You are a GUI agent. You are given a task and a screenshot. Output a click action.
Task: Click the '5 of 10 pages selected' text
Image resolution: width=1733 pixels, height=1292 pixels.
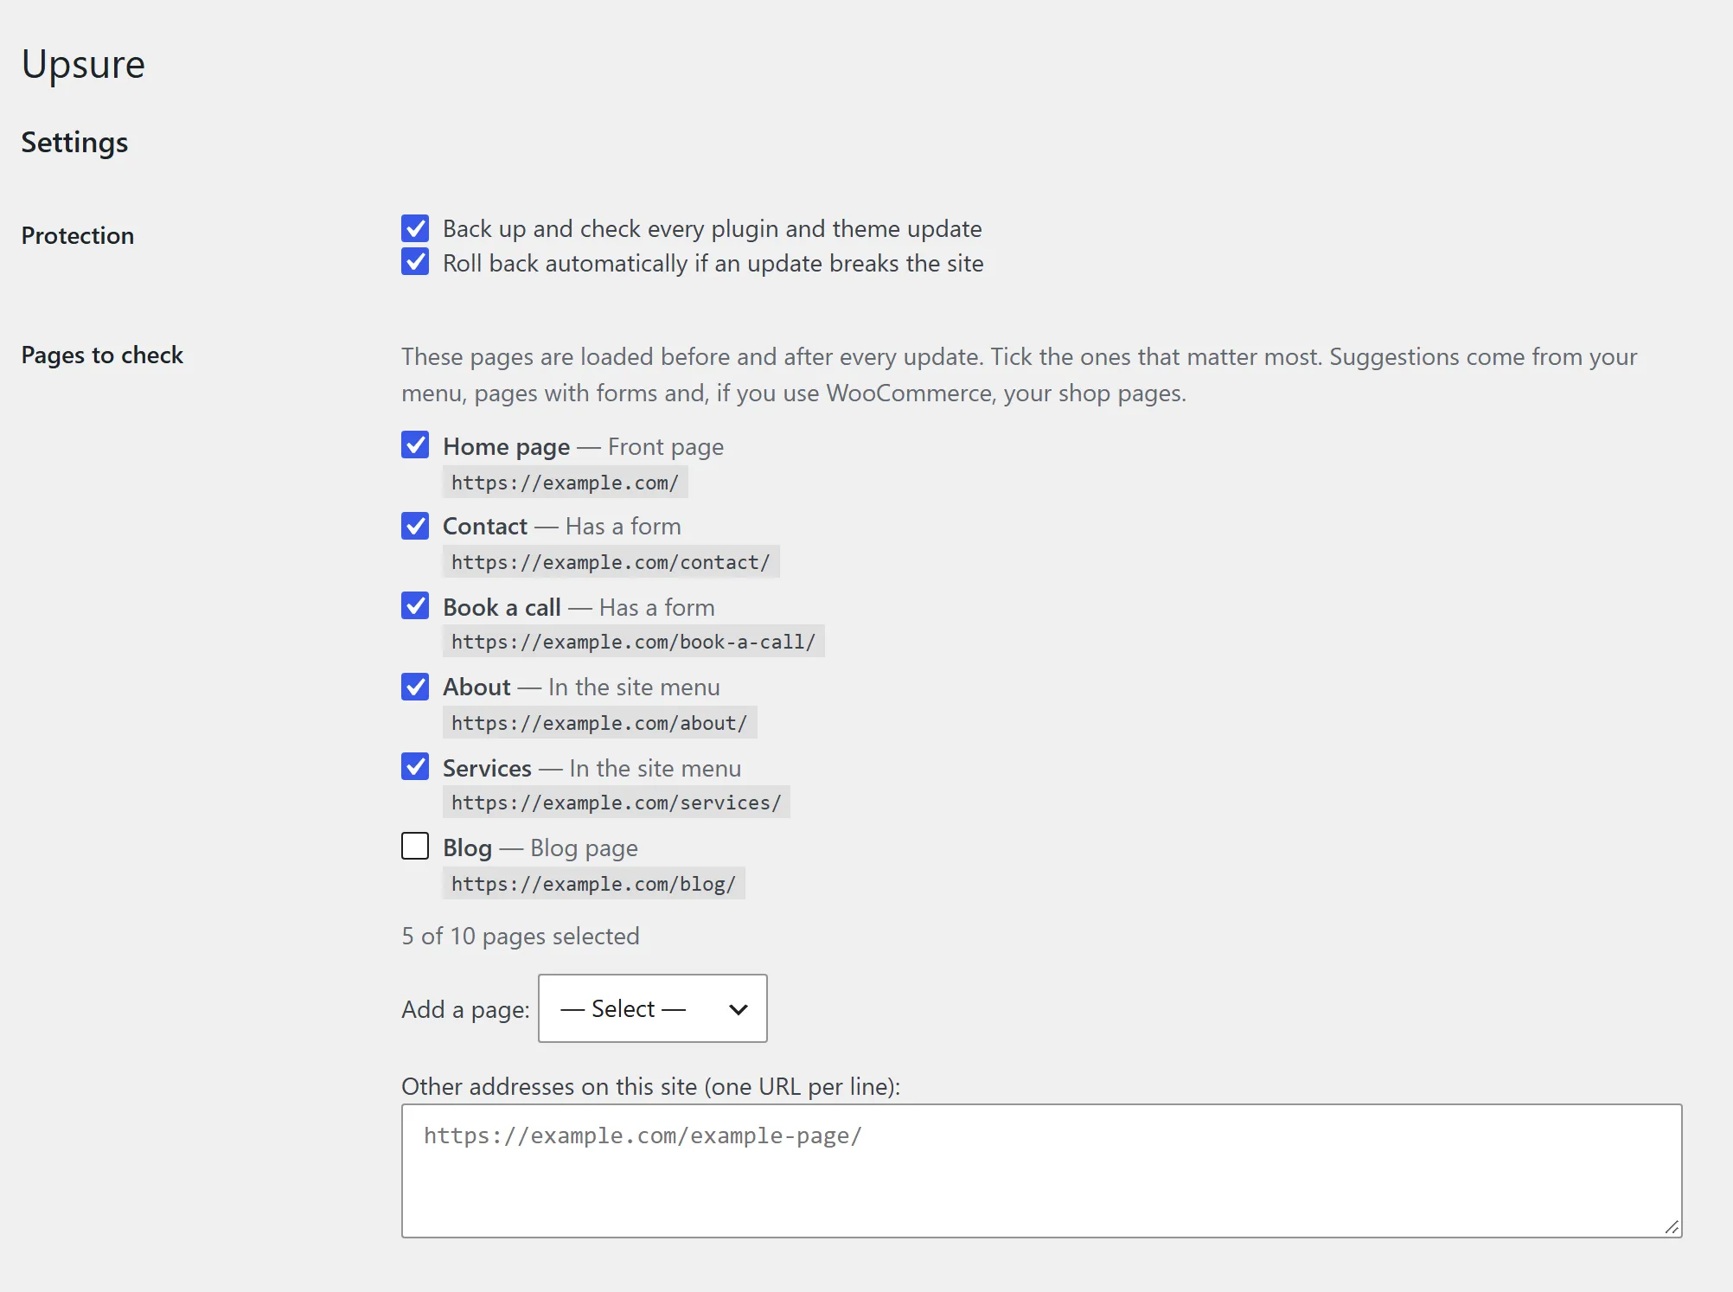pos(521,936)
